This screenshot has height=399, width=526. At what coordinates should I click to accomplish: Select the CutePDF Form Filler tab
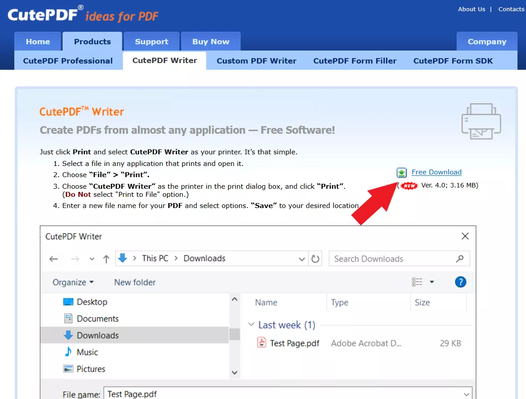tap(355, 60)
